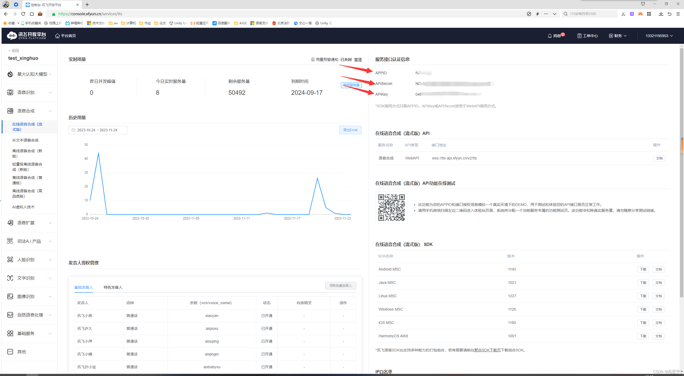The height and width of the screenshot is (376, 684).
Task: Open docs for the iOS MSC SDK
Action: click(x=658, y=323)
